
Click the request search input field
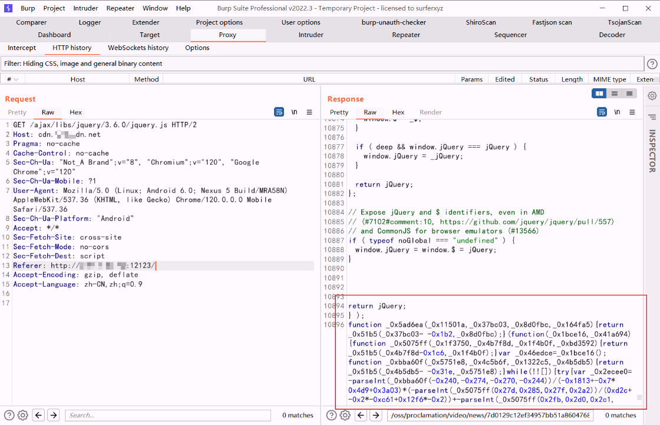point(168,416)
